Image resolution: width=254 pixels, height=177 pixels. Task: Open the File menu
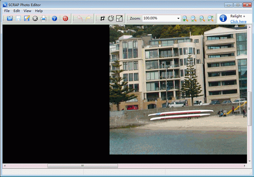point(7,11)
